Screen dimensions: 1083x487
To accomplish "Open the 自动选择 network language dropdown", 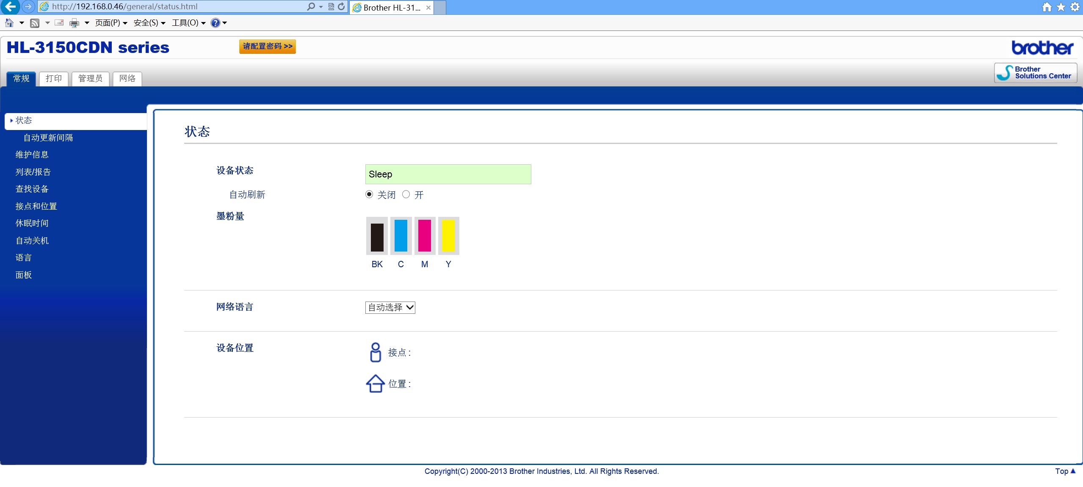I will tap(390, 307).
